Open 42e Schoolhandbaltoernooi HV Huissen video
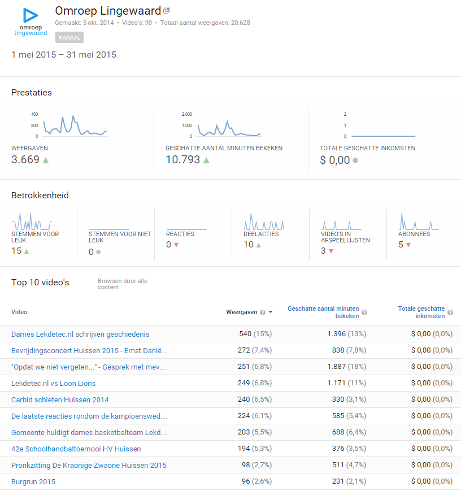This screenshot has width=461, height=491. point(76,449)
